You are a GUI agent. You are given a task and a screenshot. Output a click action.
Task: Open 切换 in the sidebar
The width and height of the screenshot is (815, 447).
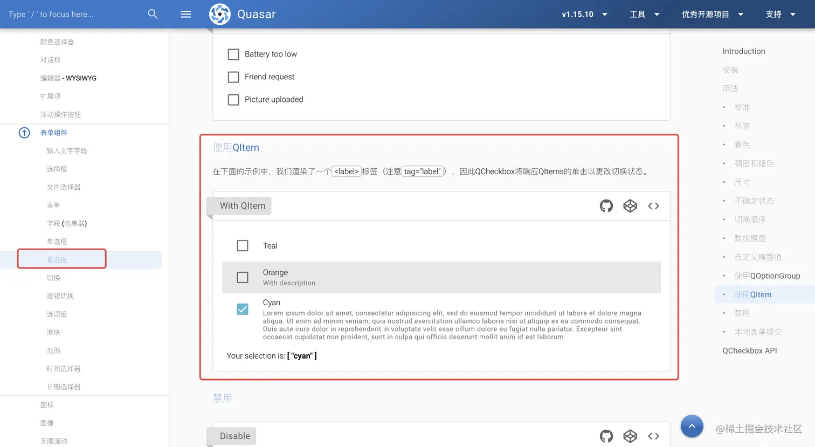coord(53,278)
